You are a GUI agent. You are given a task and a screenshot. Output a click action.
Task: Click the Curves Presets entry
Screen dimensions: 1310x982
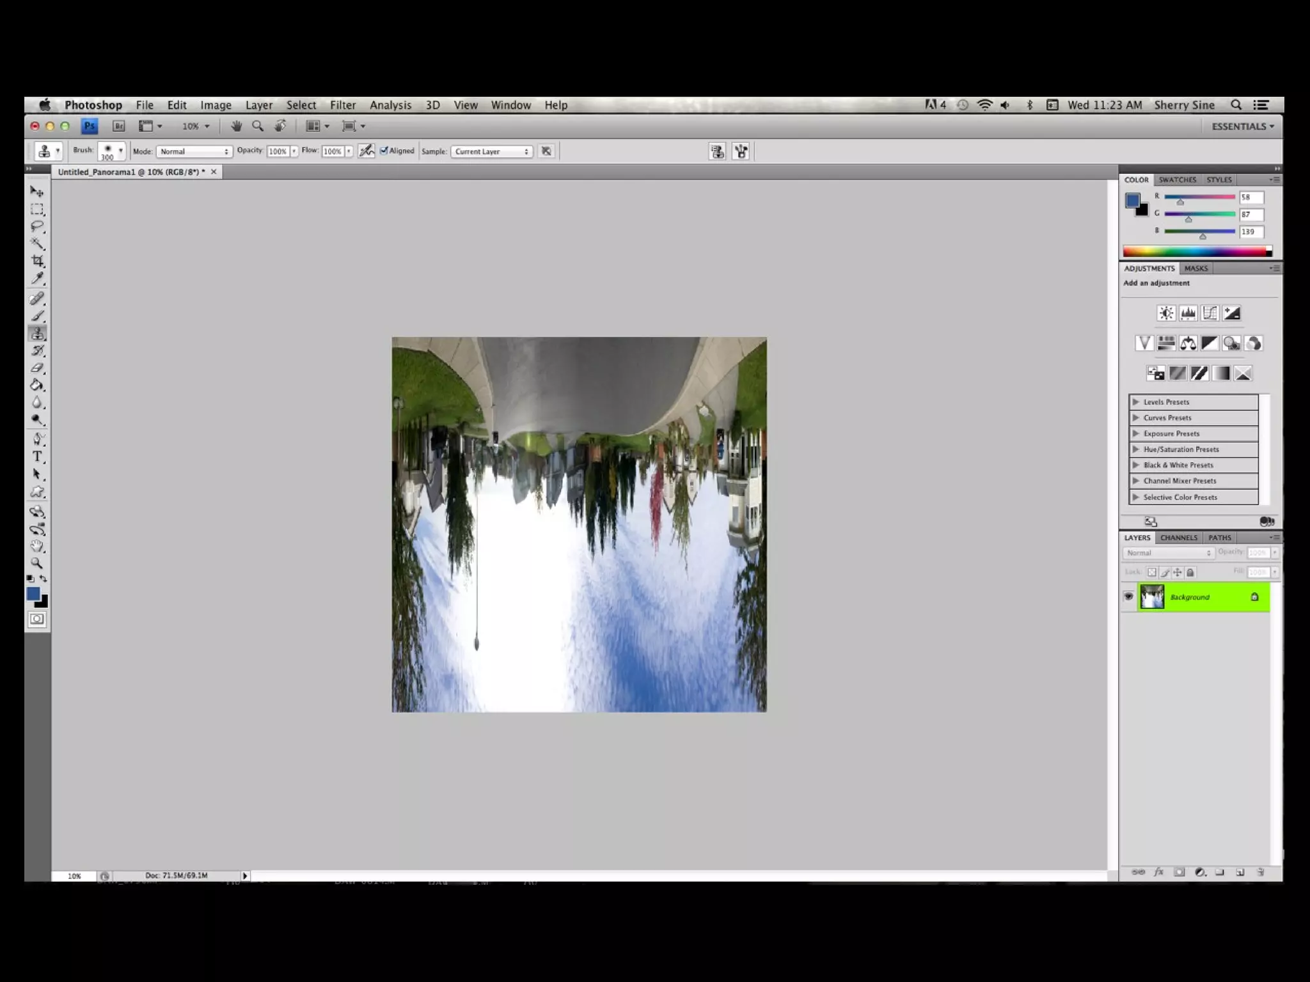pos(1167,418)
